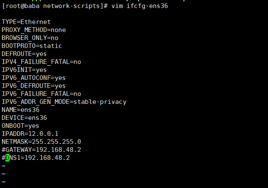Click the BROWSER_ONLY=no line

tap(30, 38)
